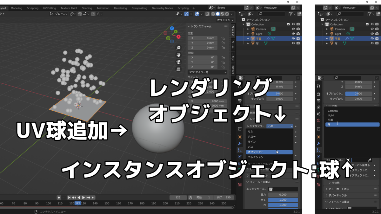Hide Camera with its eye in left outliner
This screenshot has height=214, width=381.
(293, 29)
